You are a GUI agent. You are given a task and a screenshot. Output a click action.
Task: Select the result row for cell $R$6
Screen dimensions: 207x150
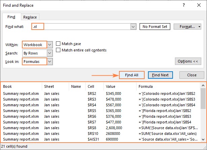click(100, 116)
